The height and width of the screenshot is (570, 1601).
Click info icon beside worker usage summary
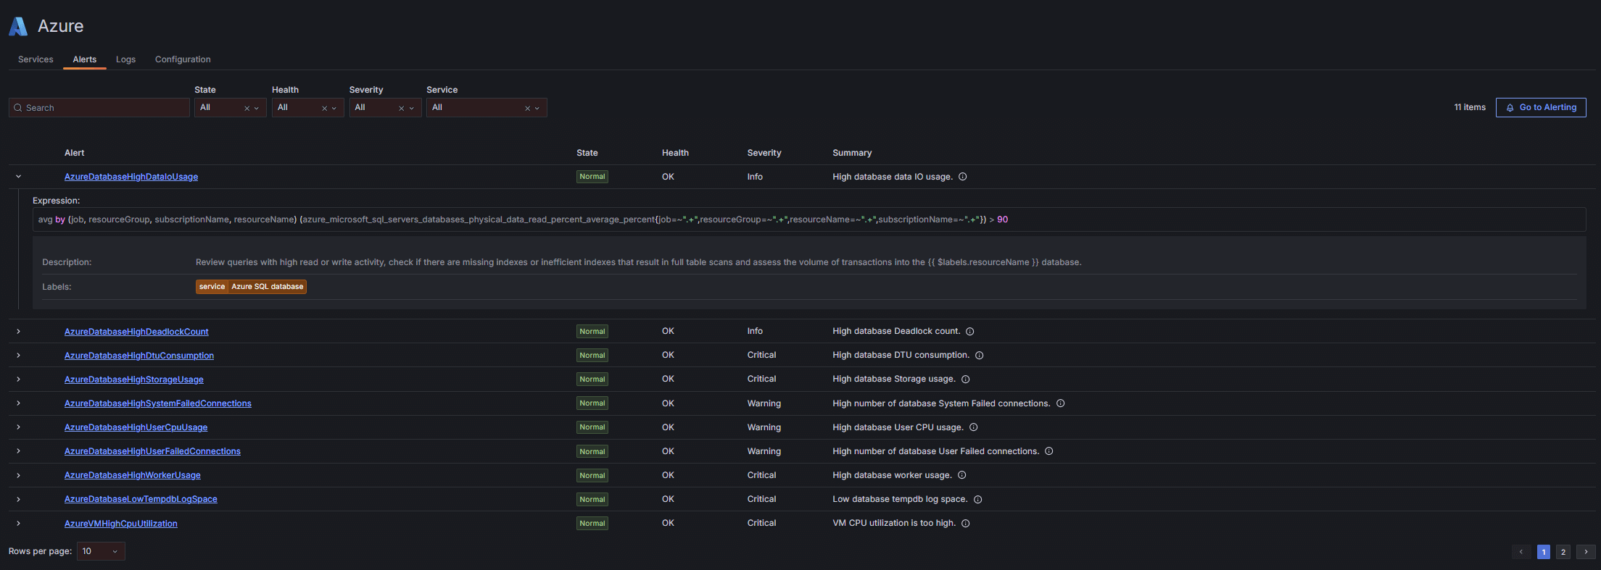(x=962, y=476)
